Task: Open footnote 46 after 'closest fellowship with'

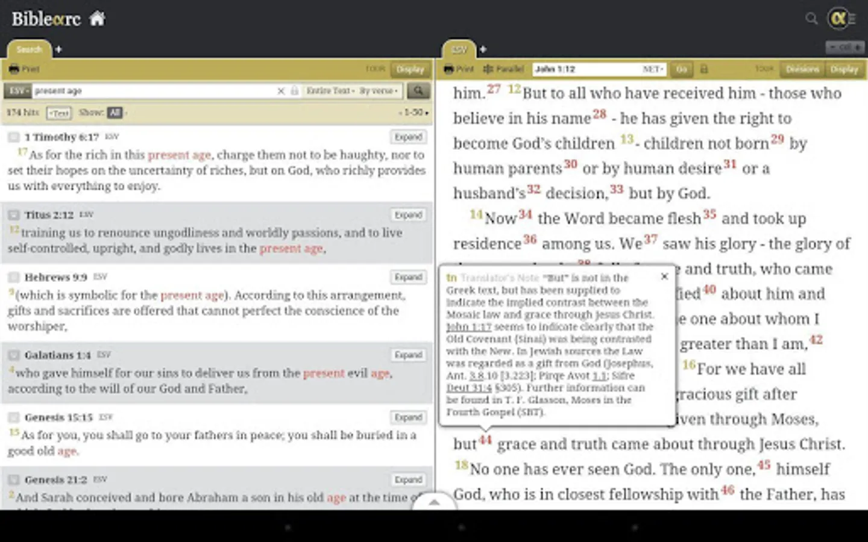Action: pyautogui.click(x=728, y=490)
